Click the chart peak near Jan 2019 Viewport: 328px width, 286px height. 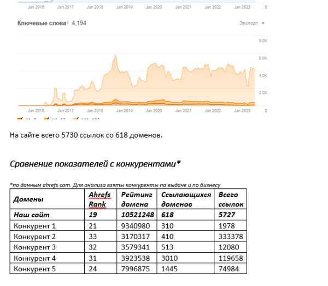(x=115, y=57)
